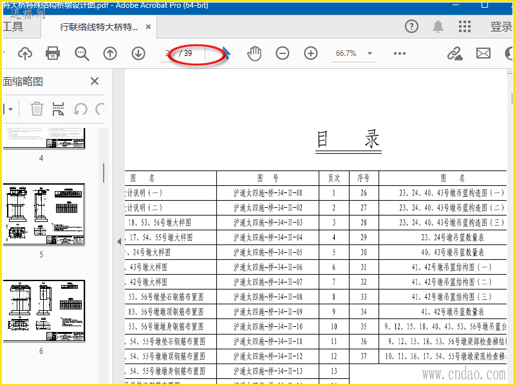
Task: Open the notifications bell
Action: click(438, 26)
